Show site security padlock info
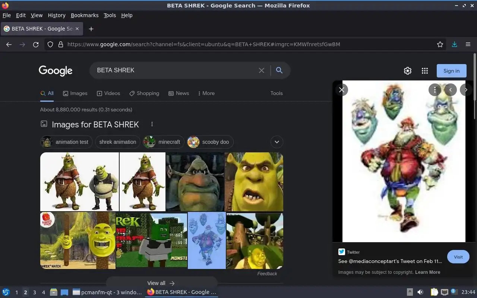Image resolution: width=477 pixels, height=298 pixels. (61, 44)
